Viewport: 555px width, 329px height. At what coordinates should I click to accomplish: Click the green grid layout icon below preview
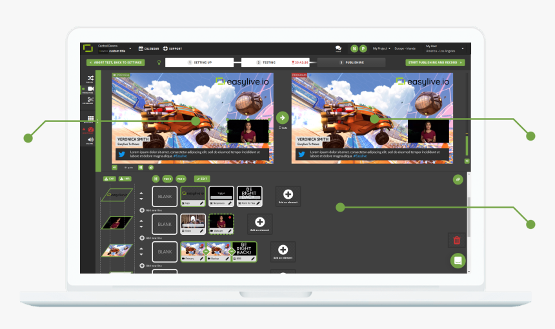point(141,167)
